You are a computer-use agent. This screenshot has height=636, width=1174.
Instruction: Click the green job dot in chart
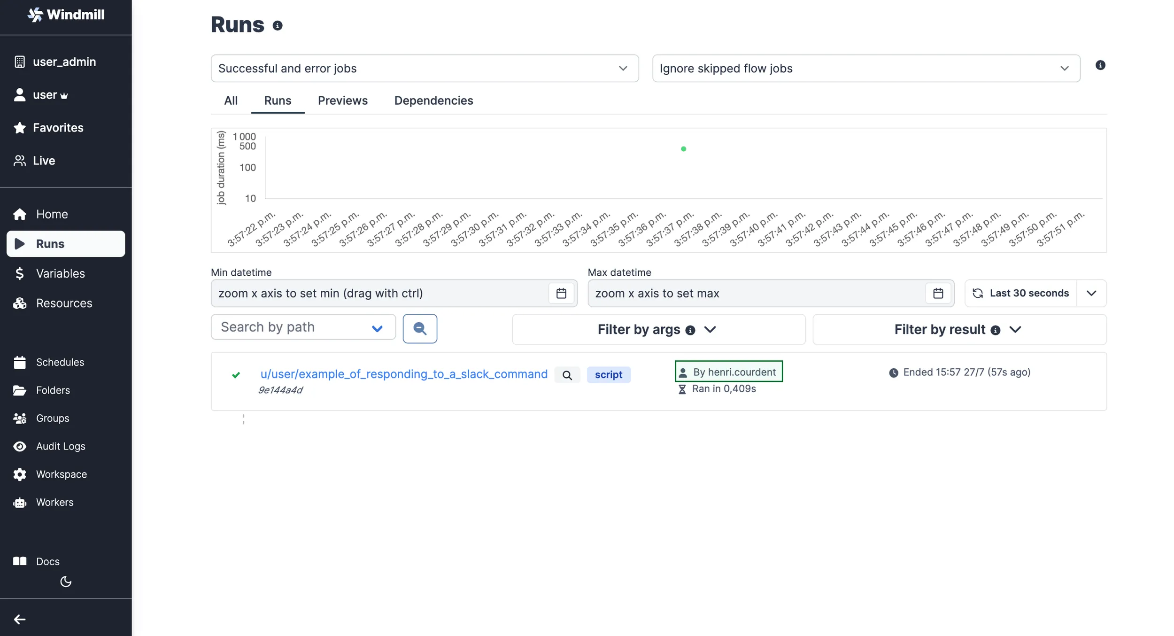pos(683,149)
